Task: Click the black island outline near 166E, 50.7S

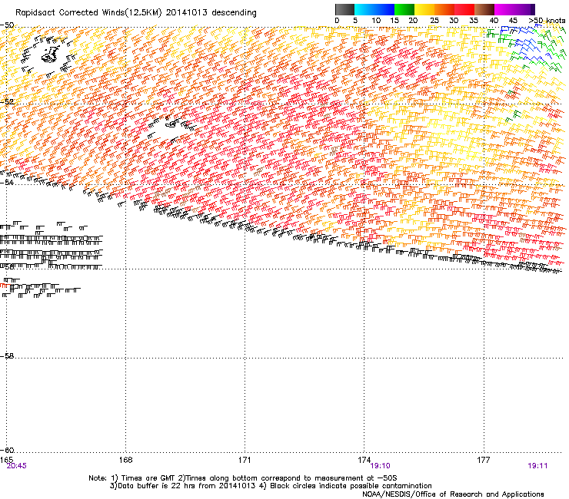Action: tap(51, 54)
